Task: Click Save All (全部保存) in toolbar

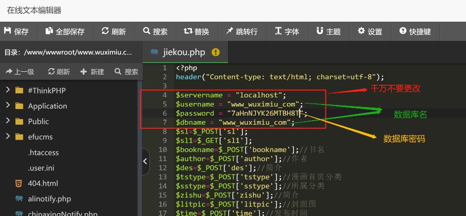Action: [x=65, y=32]
